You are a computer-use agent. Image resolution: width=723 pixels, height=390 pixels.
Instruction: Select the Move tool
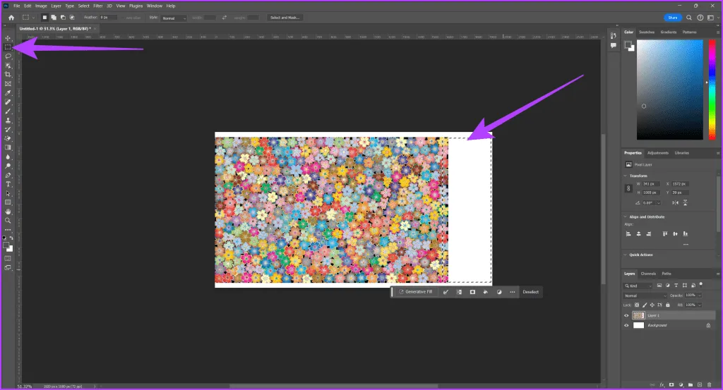[x=8, y=37]
